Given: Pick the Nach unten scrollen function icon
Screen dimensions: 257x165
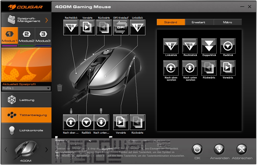Looking at the screenshot, I should pyautogui.click(x=190, y=68).
